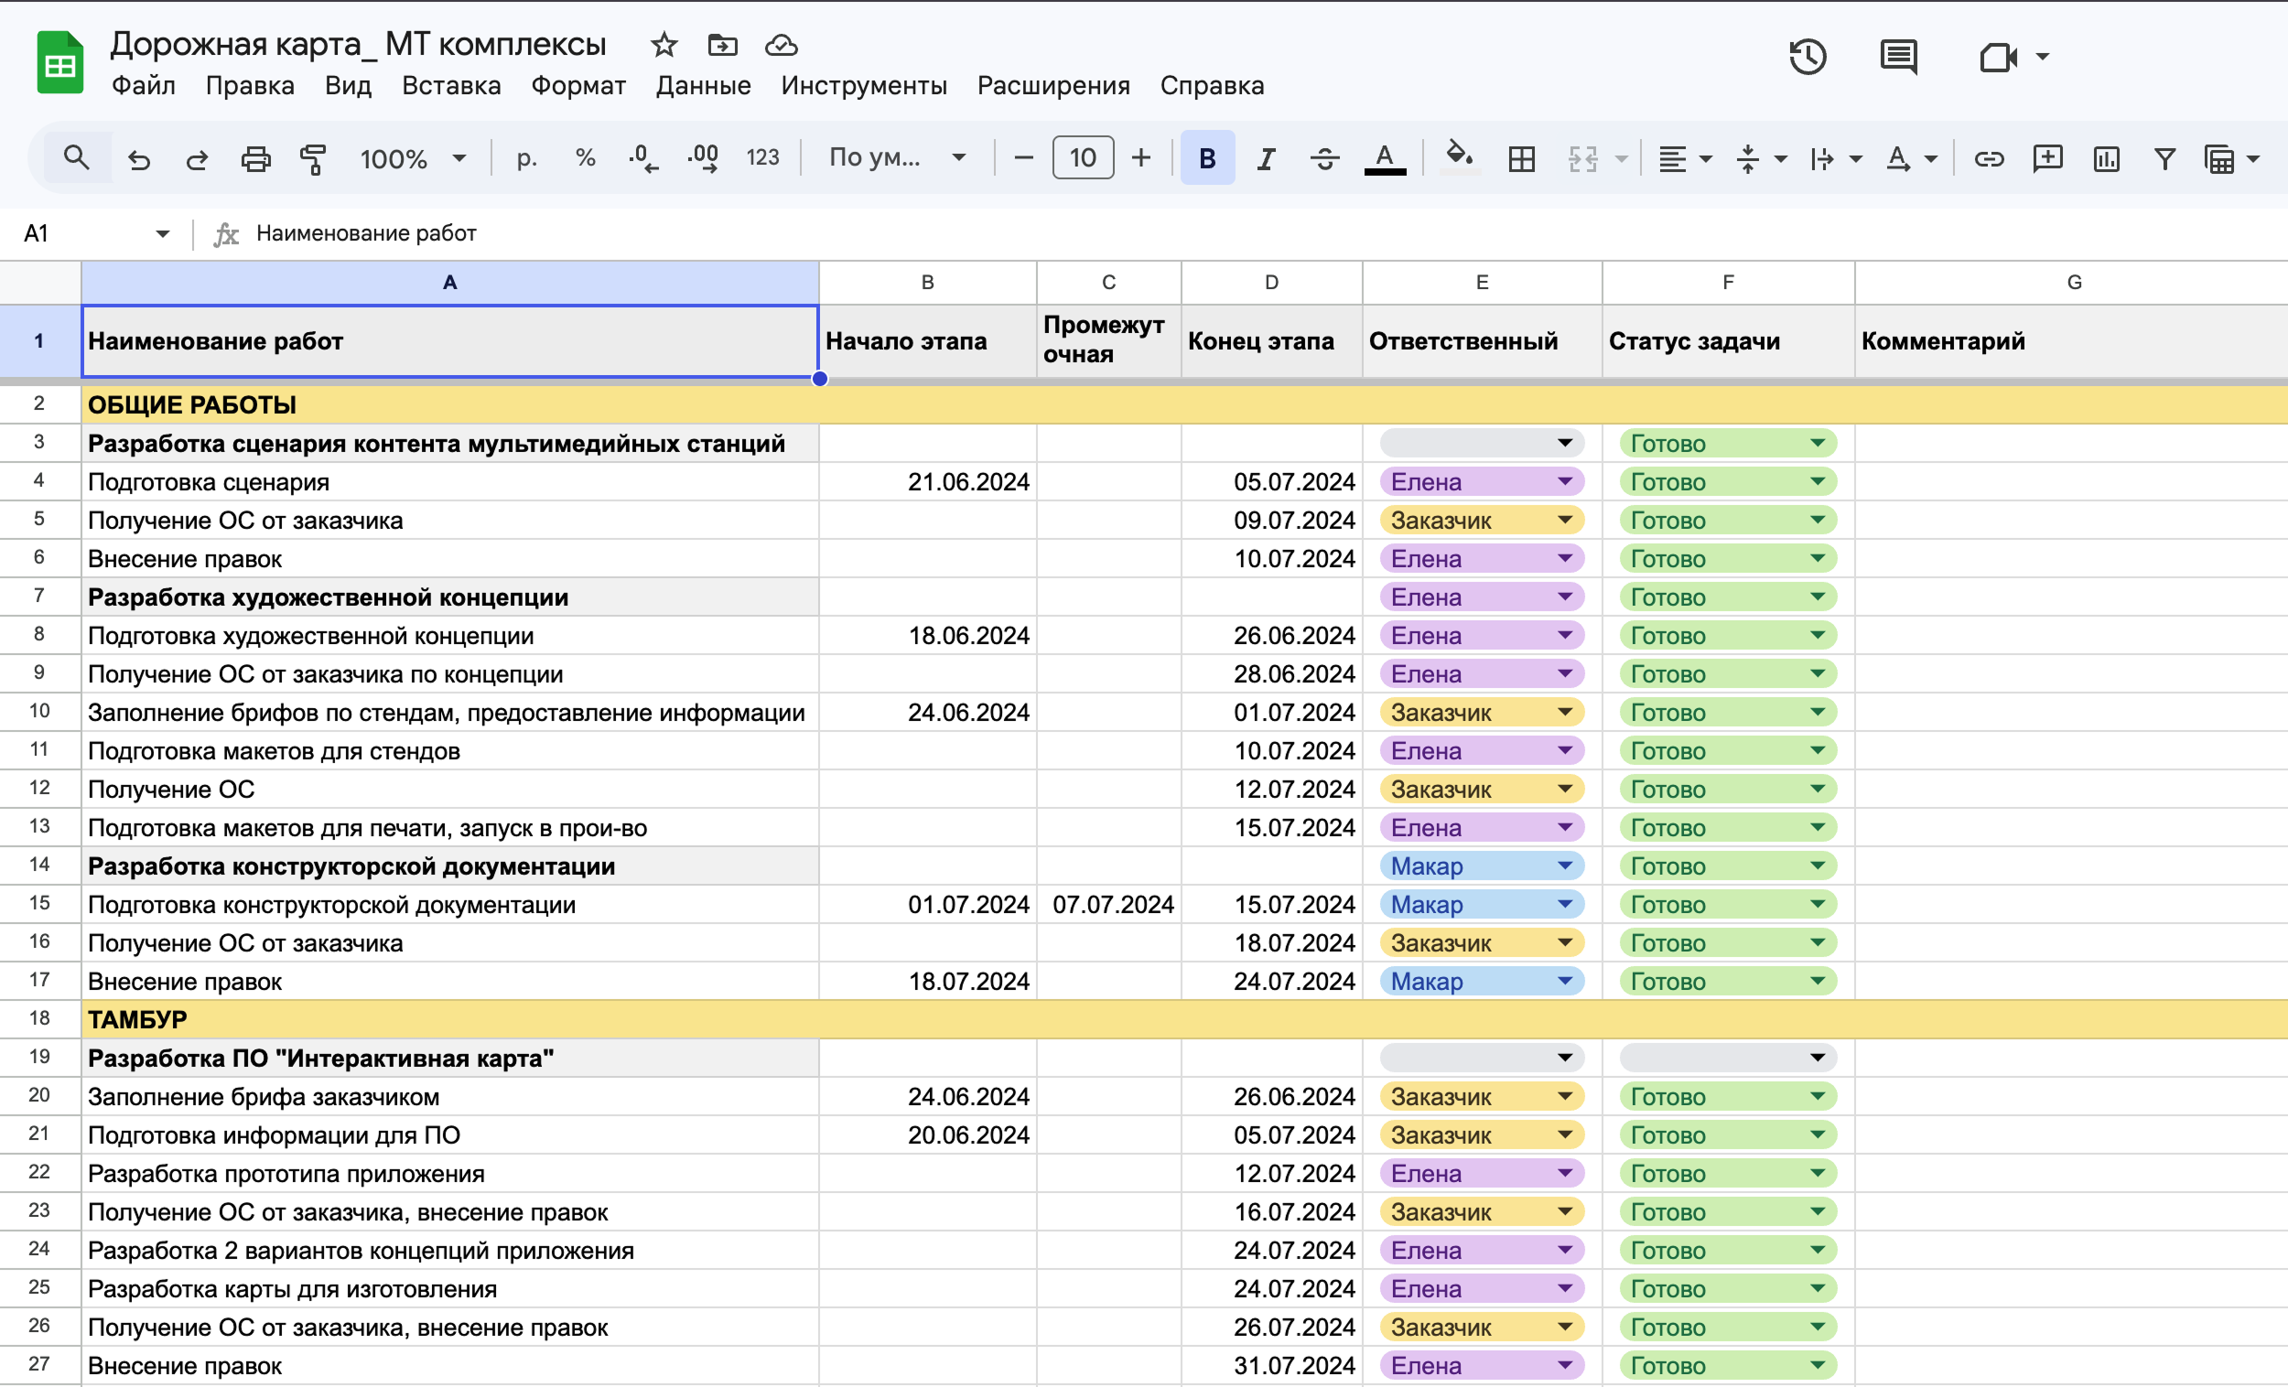Click the insert link icon

[1988, 159]
